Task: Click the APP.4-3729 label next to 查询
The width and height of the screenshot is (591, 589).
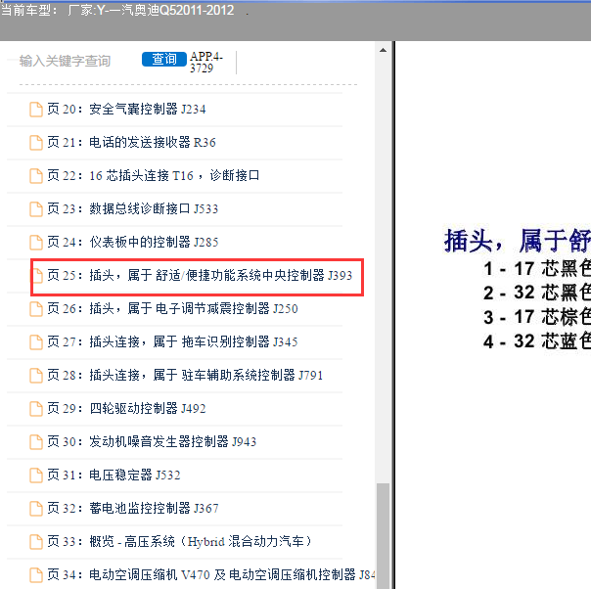Action: point(205,63)
